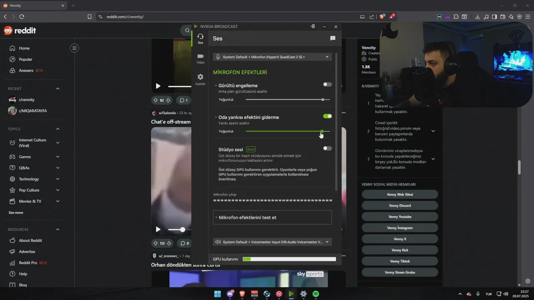Open the Venny Discord button
This screenshot has width=534, height=300.
[x=400, y=205]
